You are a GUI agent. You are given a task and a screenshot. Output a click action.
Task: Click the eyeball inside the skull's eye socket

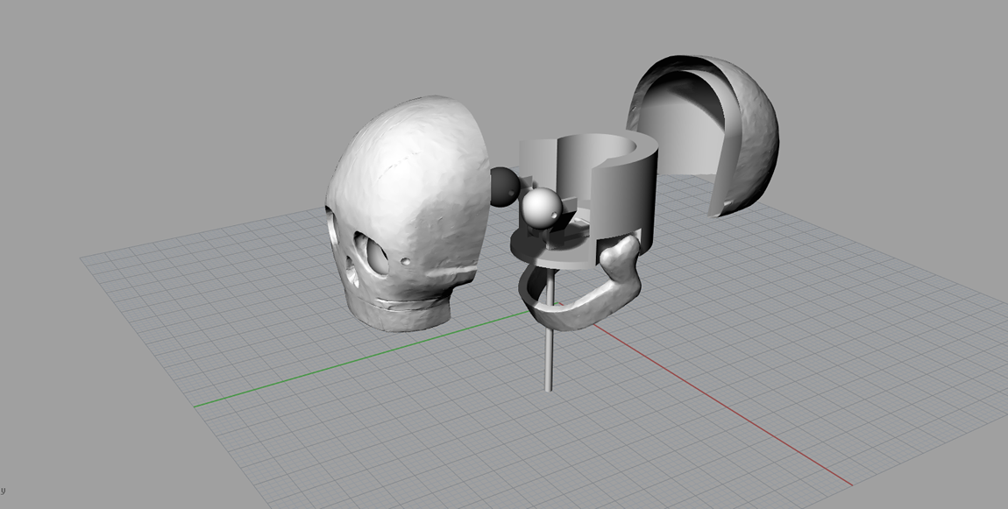click(x=377, y=254)
